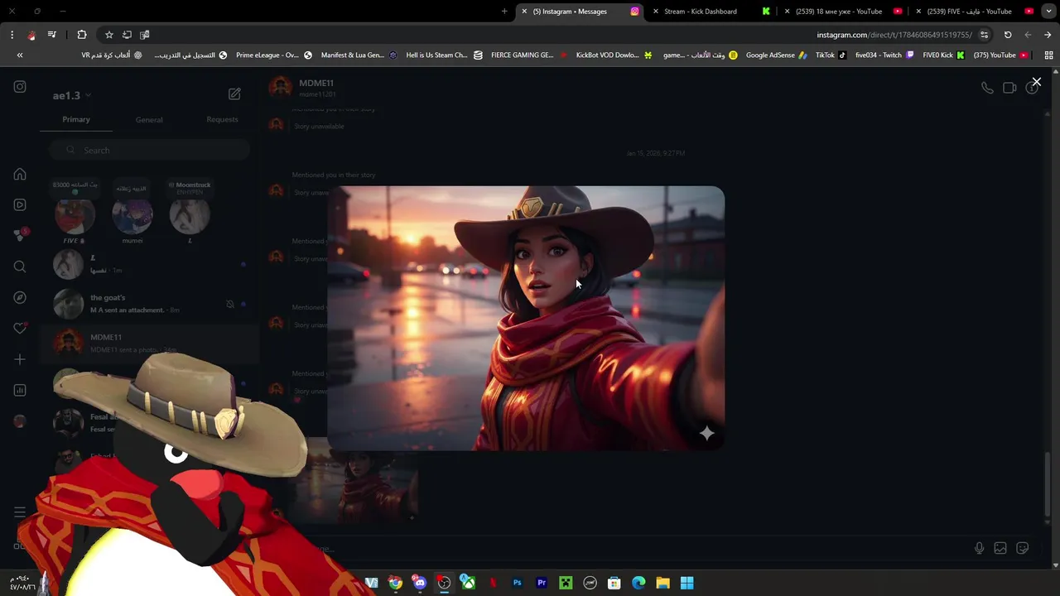Screen dimensions: 1060x596
Task: Click the enlarged selfie photo
Action: [x=526, y=319]
